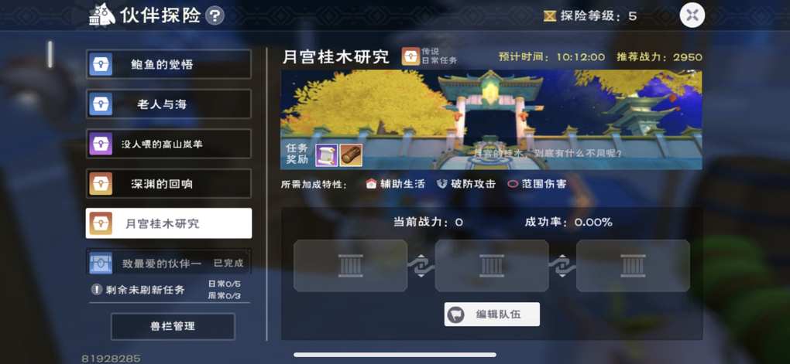Image resolution: width=790 pixels, height=364 pixels.
Task: Click the first empty companion slot
Action: 351,265
